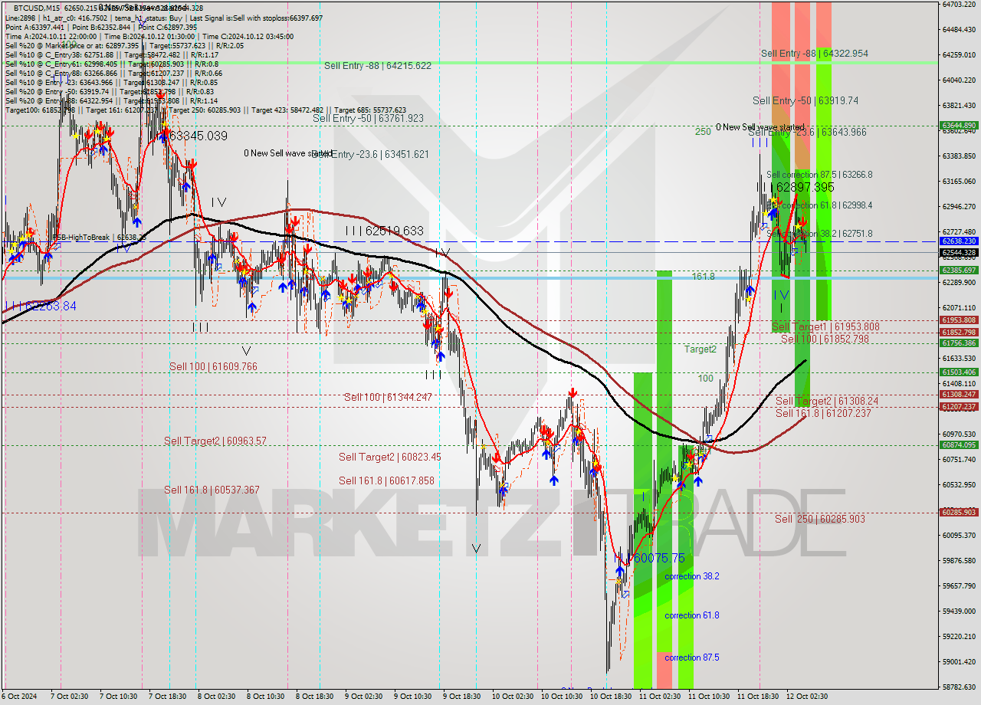Select the 'Sell Target2 | 60823.45' label
The width and height of the screenshot is (981, 705).
coord(390,457)
